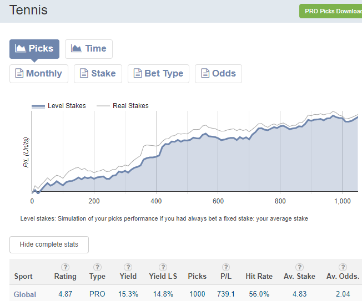Click the Sport column header
This screenshot has width=362, height=301.
click(23, 276)
